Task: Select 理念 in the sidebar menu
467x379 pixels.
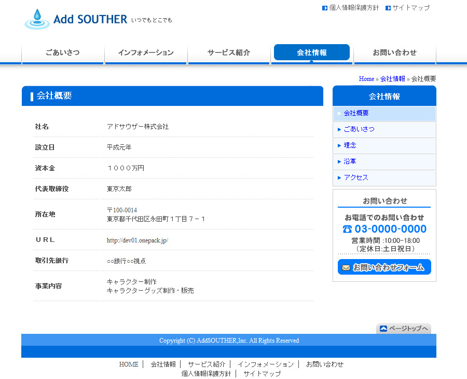Action: 350,145
